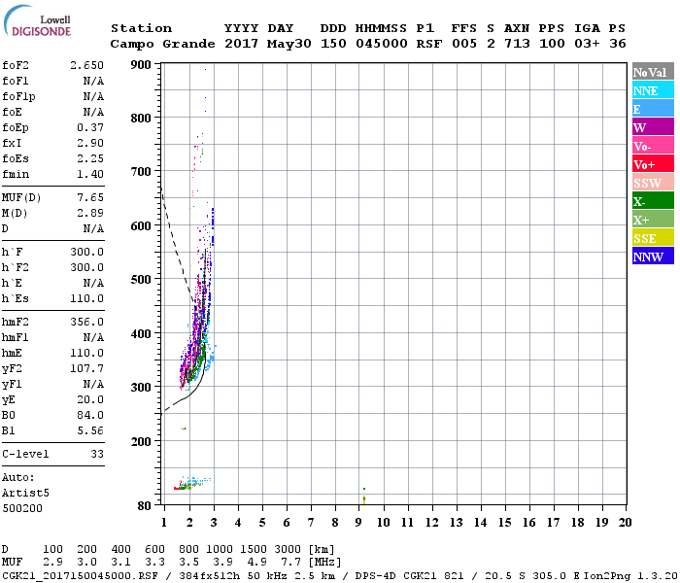680x583 pixels.
Task: Click the SSW legend swatch
Action: click(x=653, y=183)
